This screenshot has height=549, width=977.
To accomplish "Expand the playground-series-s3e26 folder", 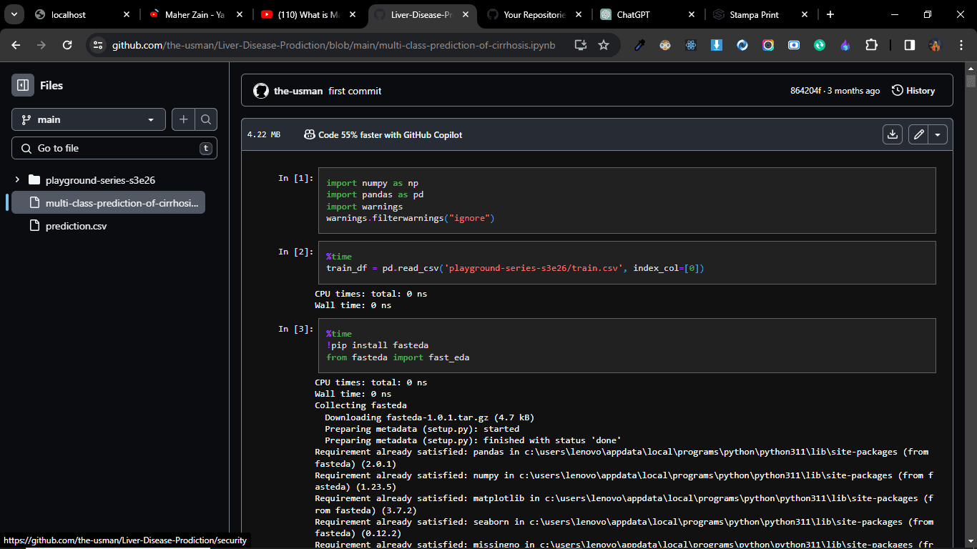I will pyautogui.click(x=17, y=180).
